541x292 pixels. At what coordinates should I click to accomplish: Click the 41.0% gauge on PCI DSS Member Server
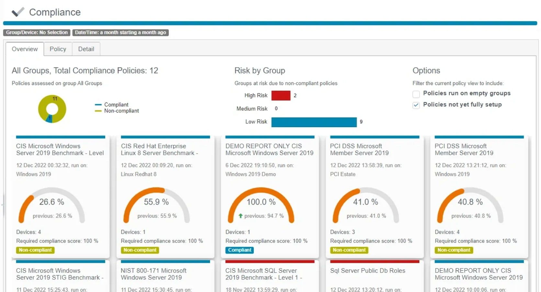[x=365, y=202]
